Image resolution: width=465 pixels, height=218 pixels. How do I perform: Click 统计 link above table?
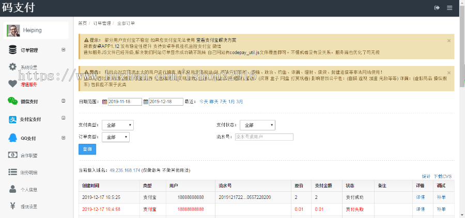[426, 176]
